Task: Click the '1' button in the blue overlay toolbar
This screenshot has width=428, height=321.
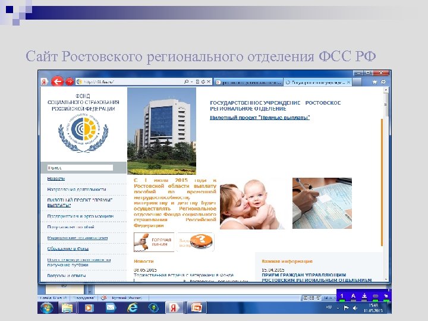Action: 342,296
